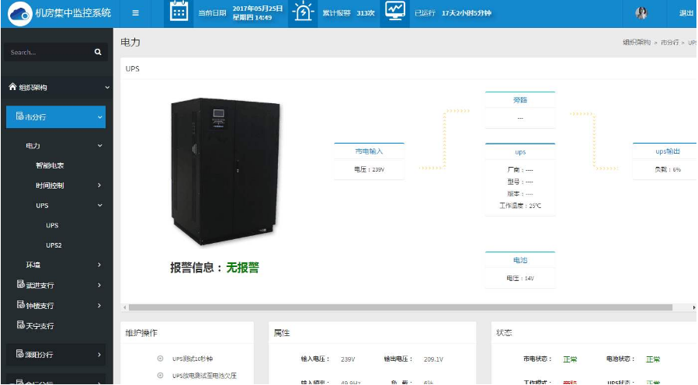Screen dimensions: 698x385
Task: Select the UPS放电测试至电池欠压 radio option
Action: pyautogui.click(x=160, y=376)
